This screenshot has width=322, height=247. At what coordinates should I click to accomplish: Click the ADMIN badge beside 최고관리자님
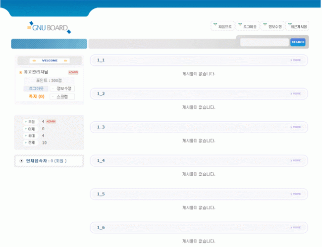73,72
